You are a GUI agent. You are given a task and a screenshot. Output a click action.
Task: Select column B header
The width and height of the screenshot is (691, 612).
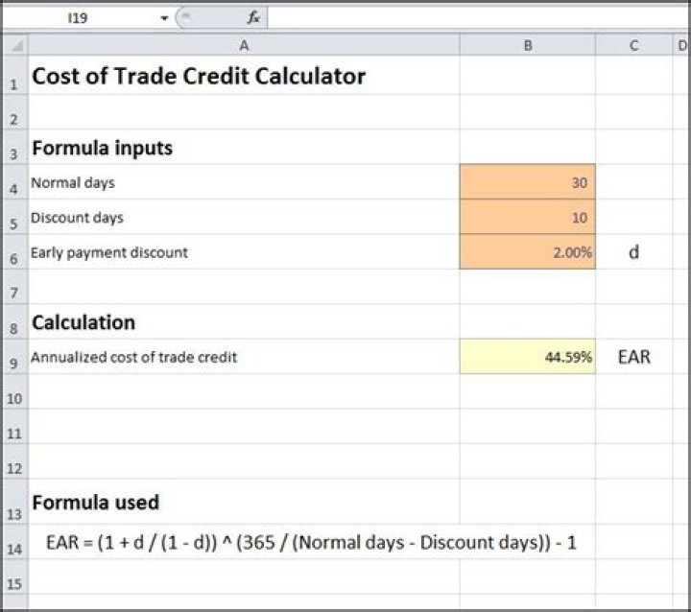click(x=527, y=45)
